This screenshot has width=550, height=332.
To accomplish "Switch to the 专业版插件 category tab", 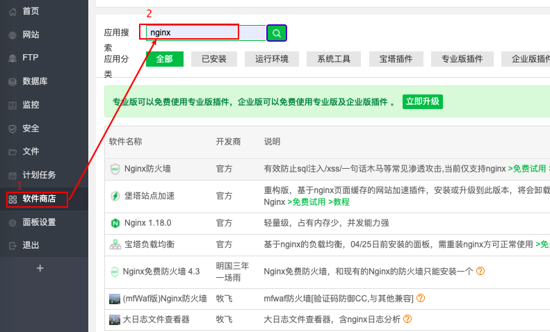I will tap(462, 59).
